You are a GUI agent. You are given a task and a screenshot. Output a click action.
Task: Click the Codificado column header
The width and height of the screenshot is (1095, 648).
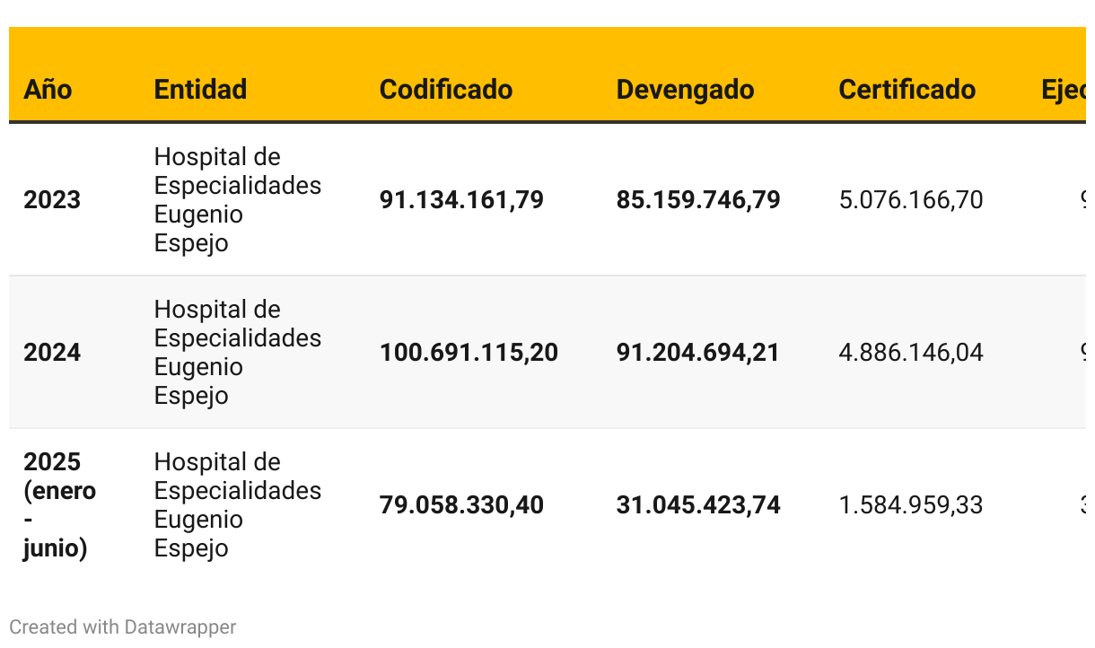point(446,90)
